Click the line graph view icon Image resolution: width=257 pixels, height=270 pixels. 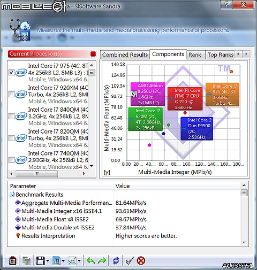click(72, 261)
